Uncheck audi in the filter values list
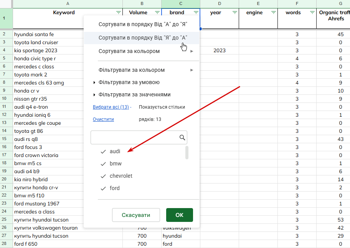 (103, 152)
